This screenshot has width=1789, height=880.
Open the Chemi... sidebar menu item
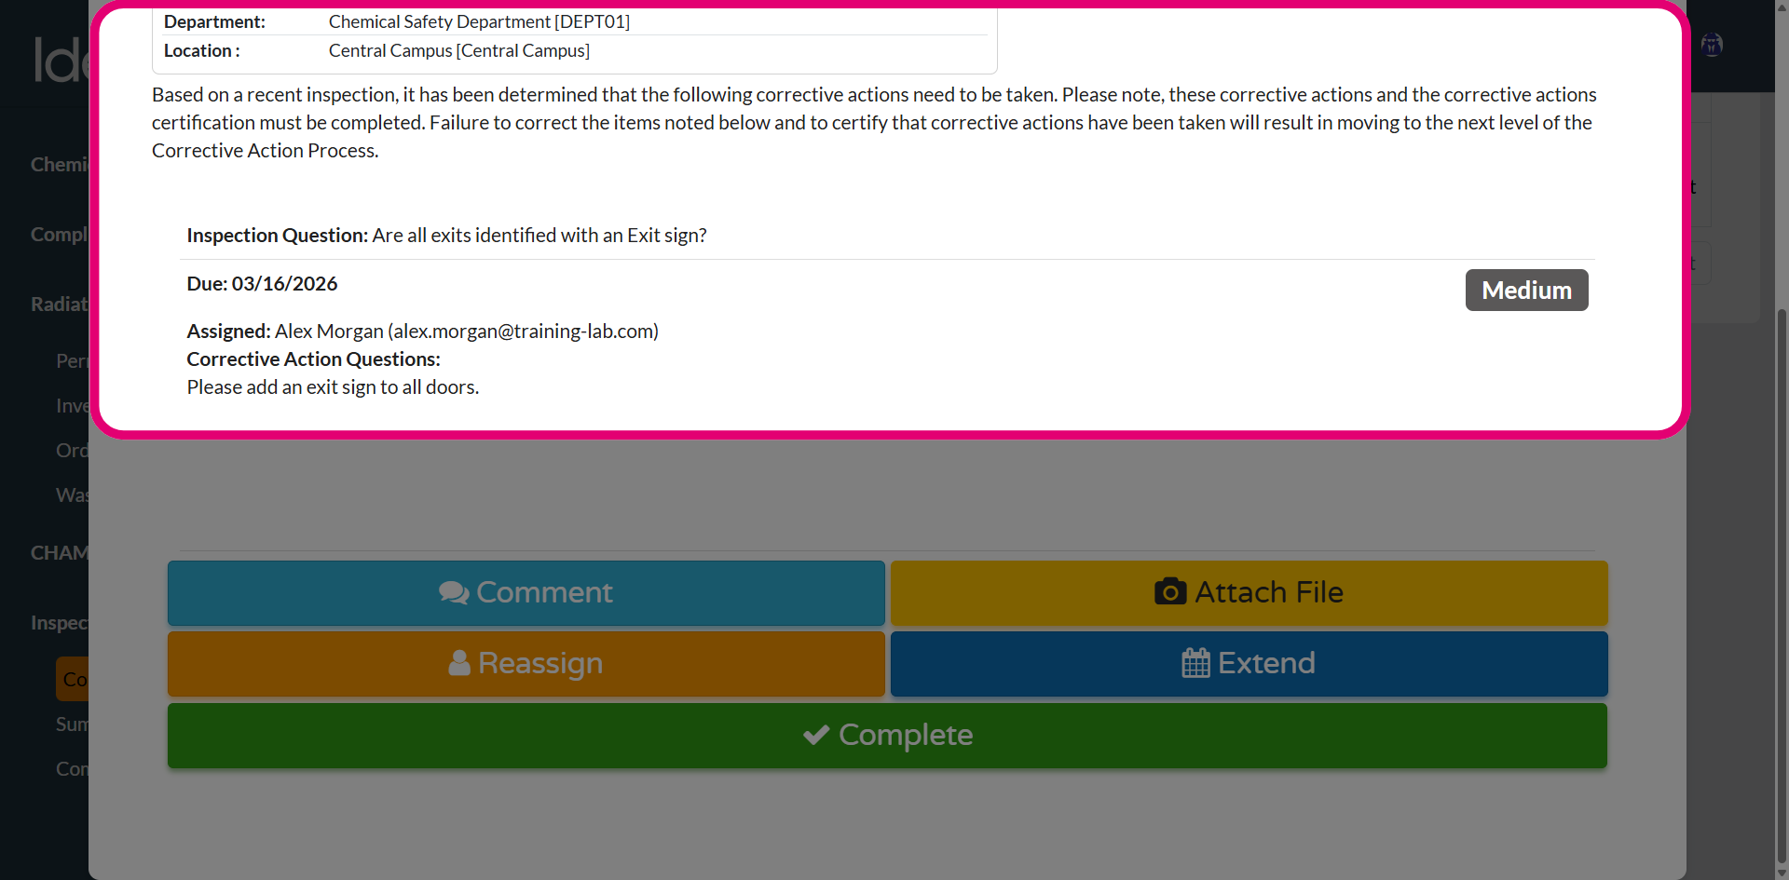(x=60, y=165)
